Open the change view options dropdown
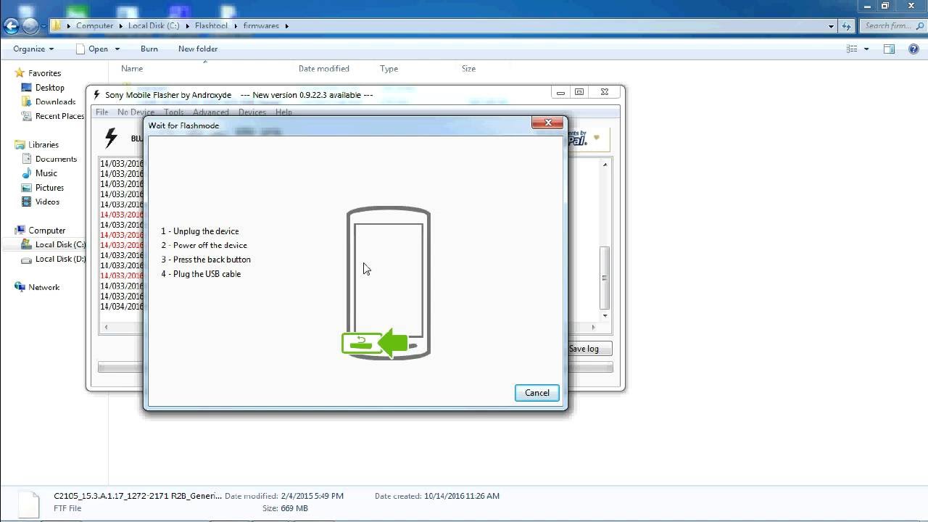This screenshot has width=928, height=522. [x=866, y=49]
